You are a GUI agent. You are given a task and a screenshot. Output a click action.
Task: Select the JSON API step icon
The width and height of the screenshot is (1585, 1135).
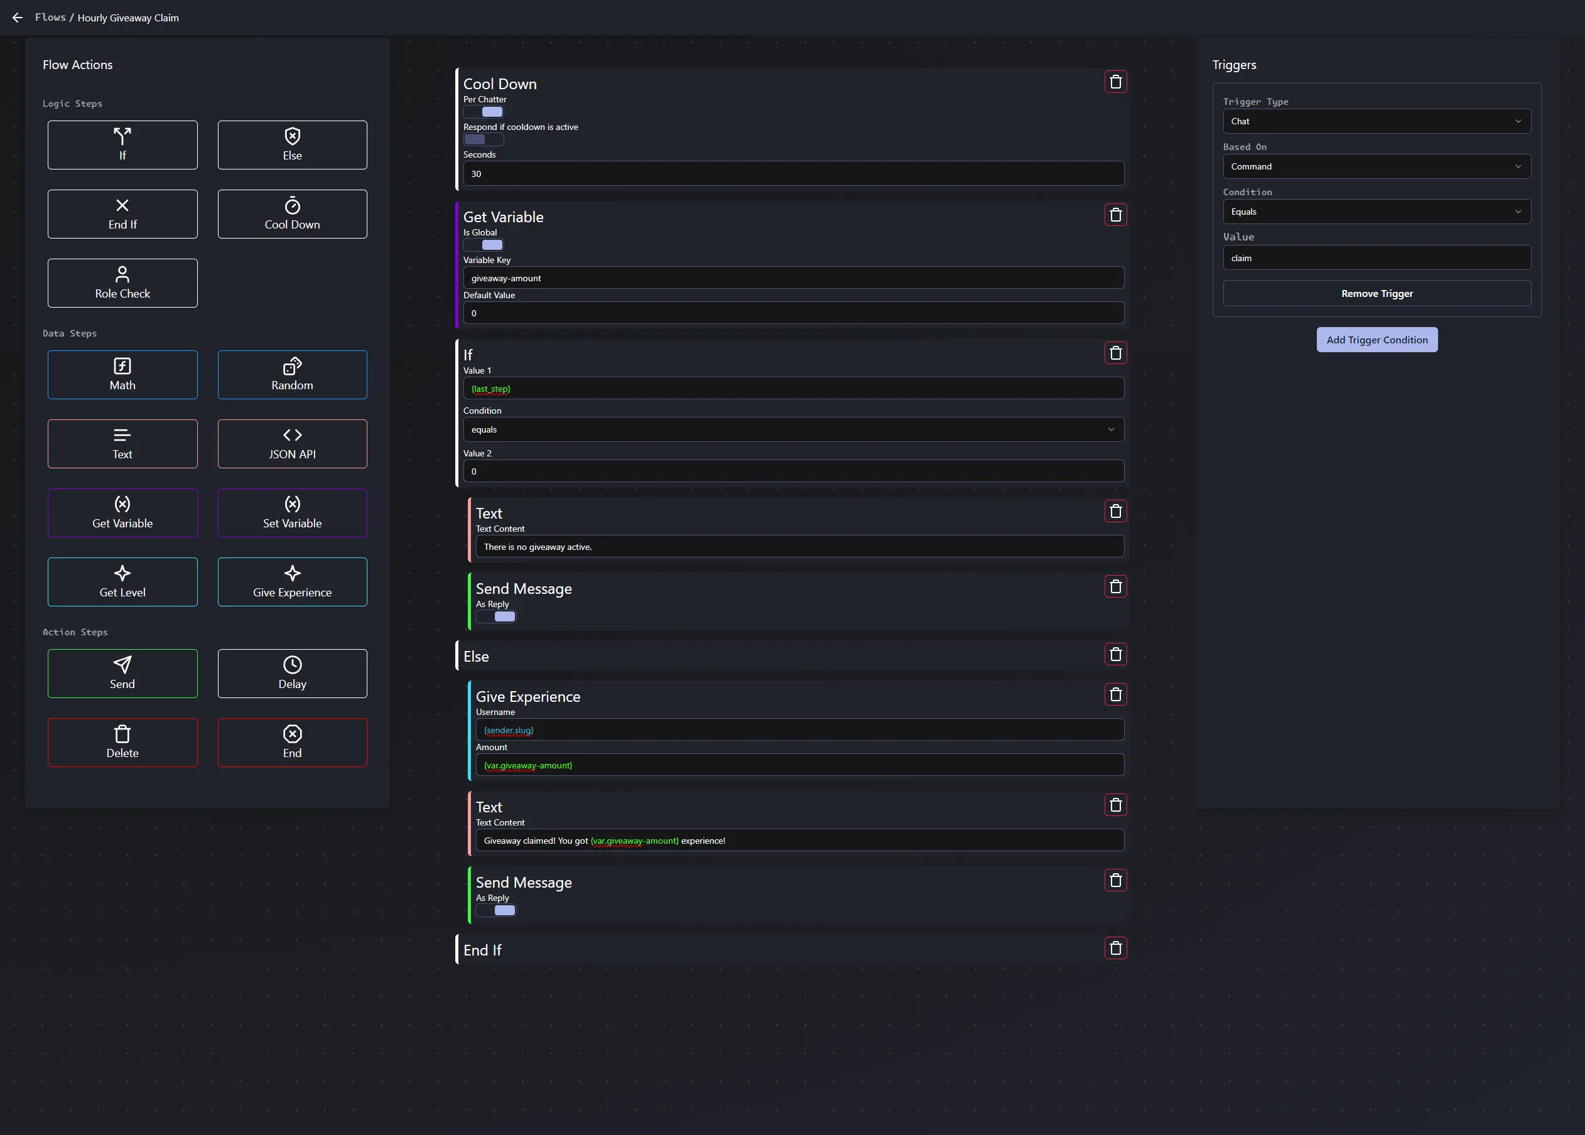pos(291,434)
